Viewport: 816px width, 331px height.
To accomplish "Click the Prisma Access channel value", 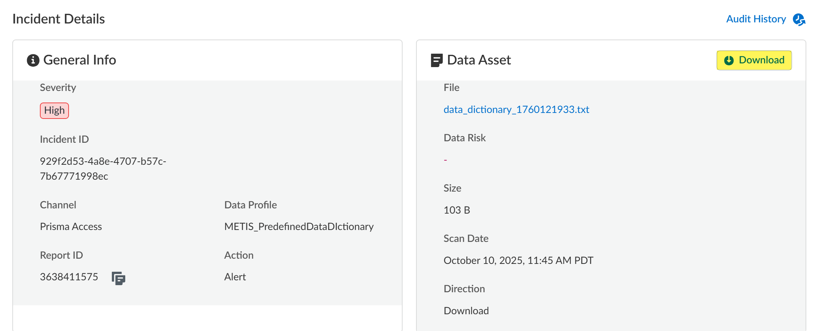I will coord(71,227).
